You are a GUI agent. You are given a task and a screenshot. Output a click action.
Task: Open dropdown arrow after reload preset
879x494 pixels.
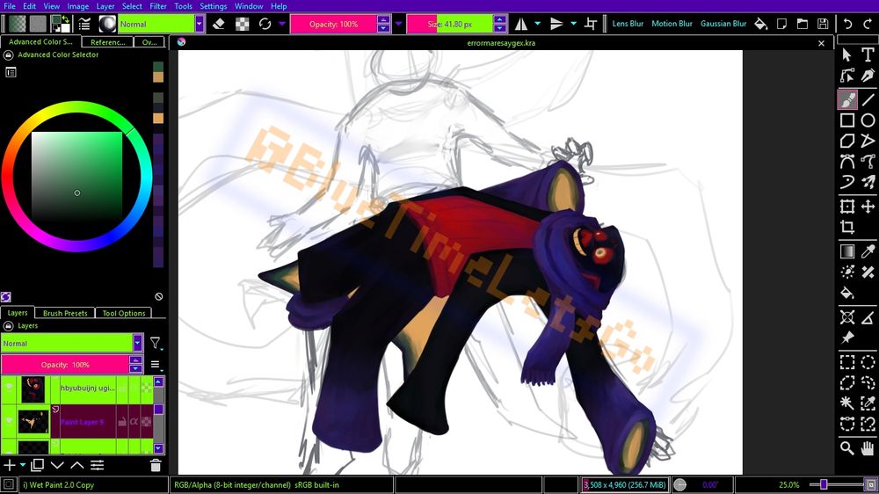pos(282,24)
